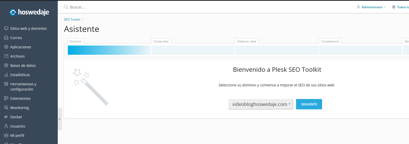Click the Administrator user icon
409x144 pixels.
(x=358, y=7)
